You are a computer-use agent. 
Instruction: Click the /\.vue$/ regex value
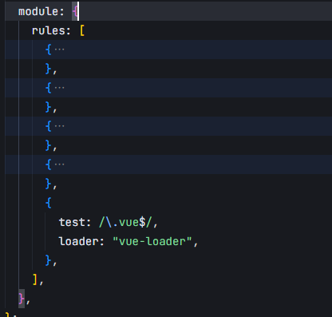(x=125, y=222)
